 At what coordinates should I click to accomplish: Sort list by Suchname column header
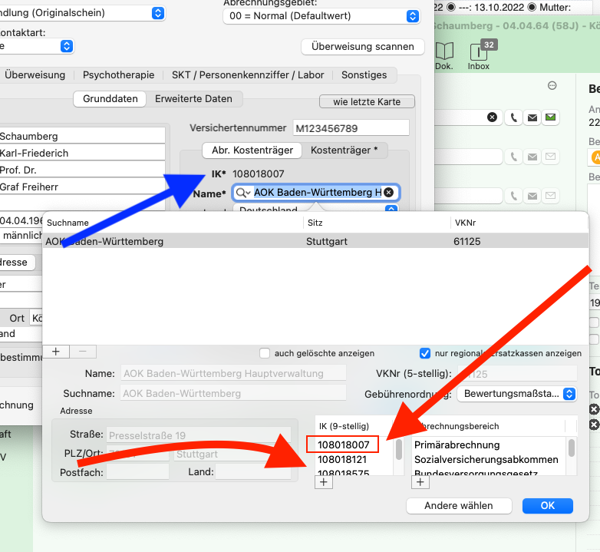pos(173,223)
